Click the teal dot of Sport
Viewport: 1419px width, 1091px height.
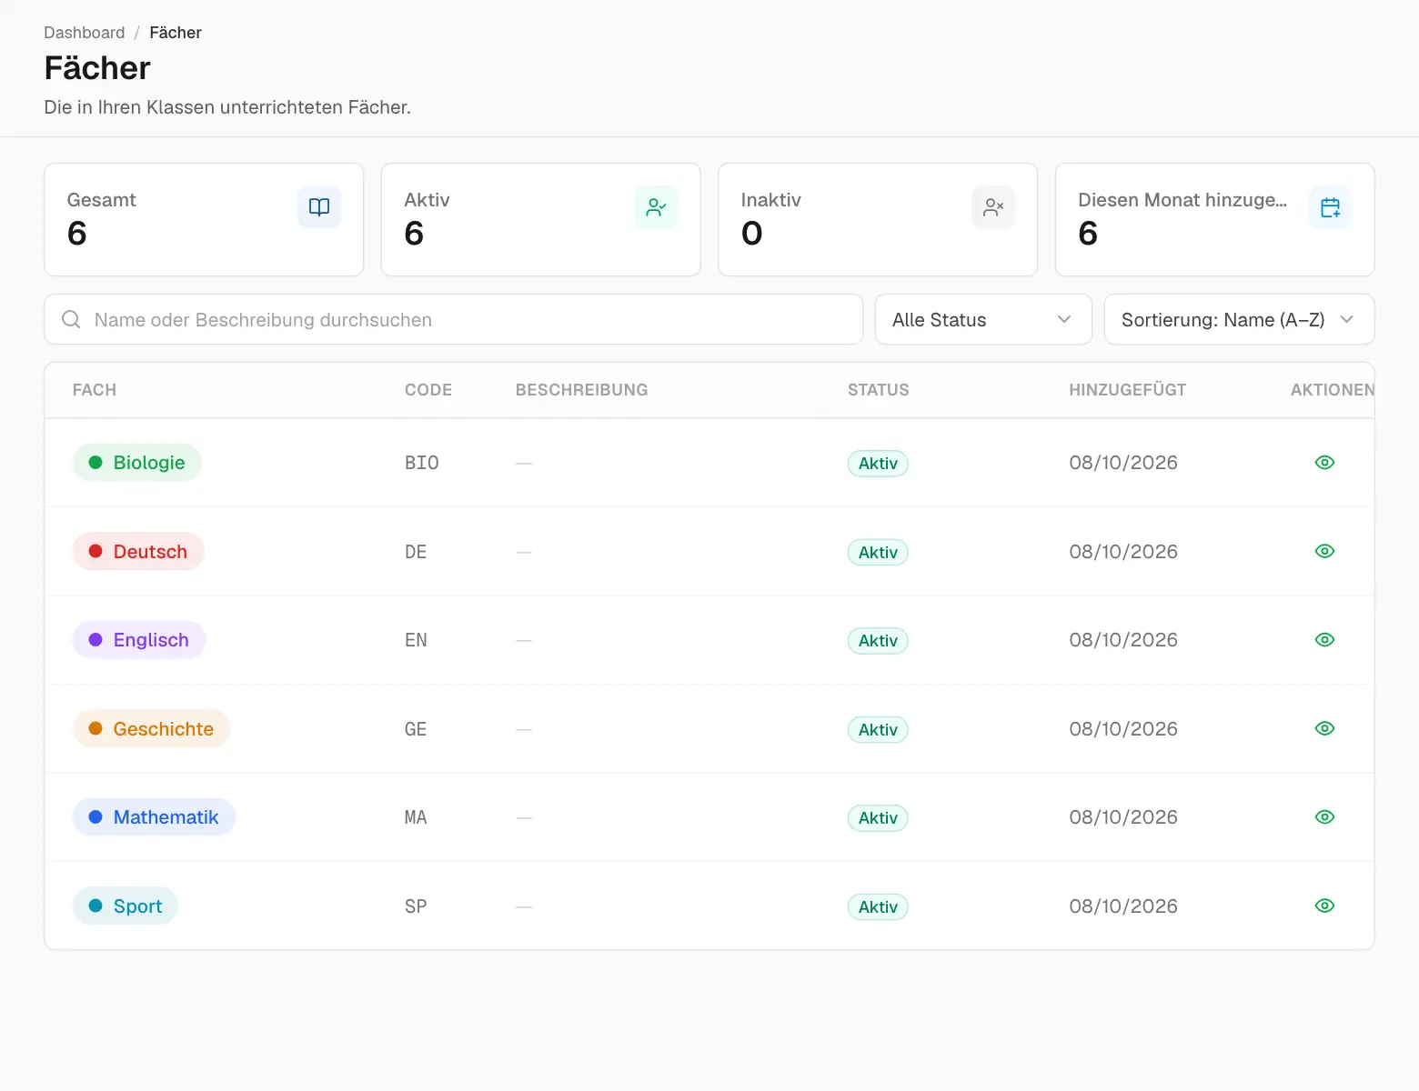coord(96,906)
